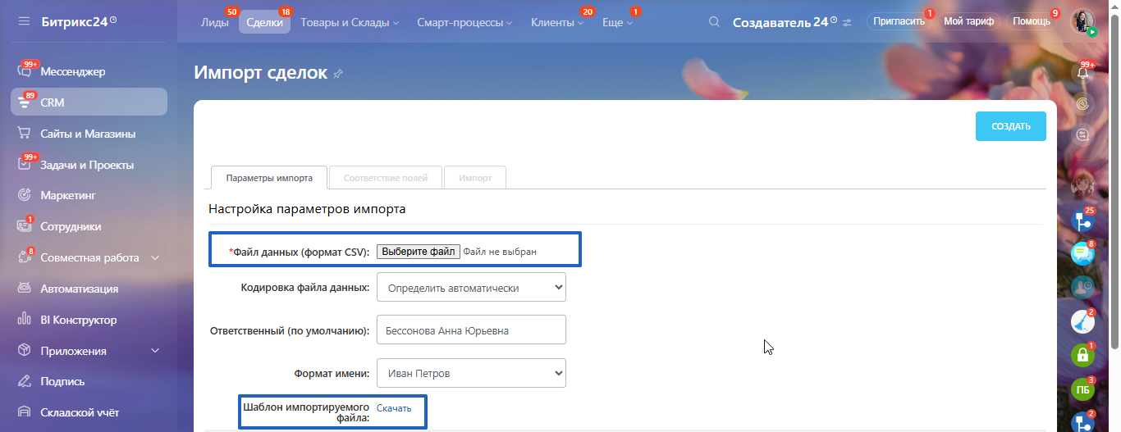Open the Клиенты dropdown menu
Image resolution: width=1121 pixels, height=432 pixels.
(x=557, y=23)
